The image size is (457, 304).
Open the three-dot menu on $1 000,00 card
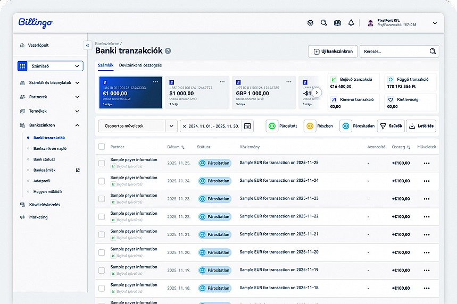222,82
